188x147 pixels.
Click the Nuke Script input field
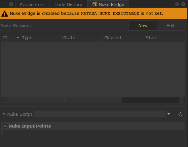[x=99, y=114]
